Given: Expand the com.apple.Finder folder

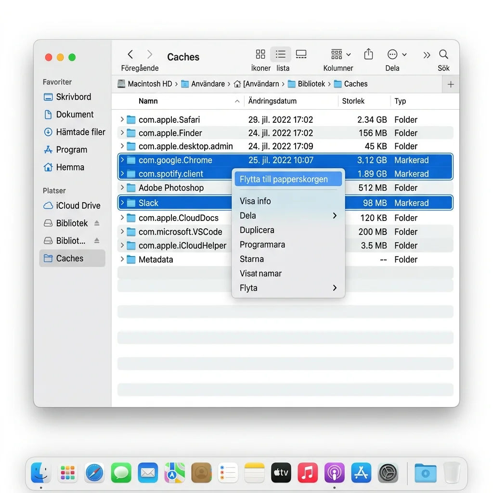Looking at the screenshot, I should coord(122,133).
